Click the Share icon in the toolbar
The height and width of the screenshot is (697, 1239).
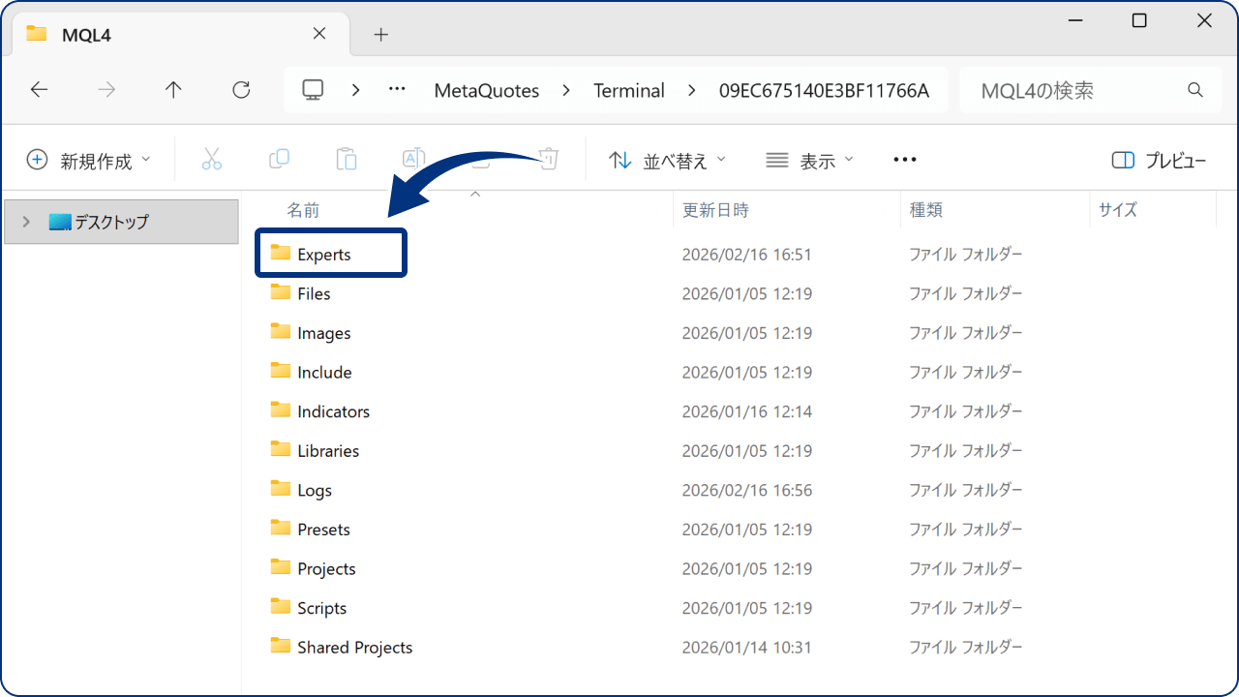(480, 158)
